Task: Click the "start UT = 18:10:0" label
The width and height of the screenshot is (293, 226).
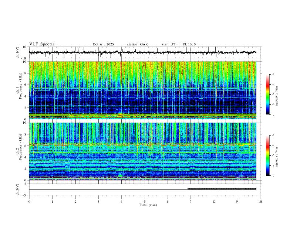Action: pos(179,44)
